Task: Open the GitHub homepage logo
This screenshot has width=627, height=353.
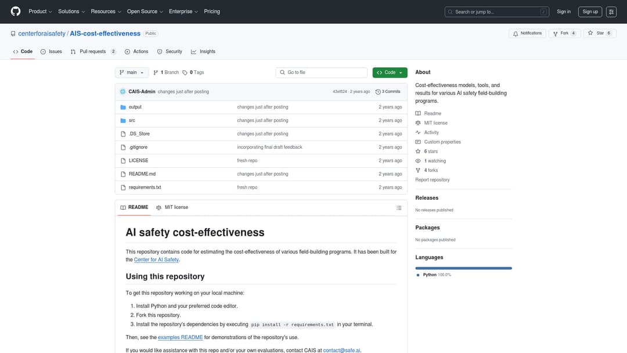Action: tap(16, 12)
